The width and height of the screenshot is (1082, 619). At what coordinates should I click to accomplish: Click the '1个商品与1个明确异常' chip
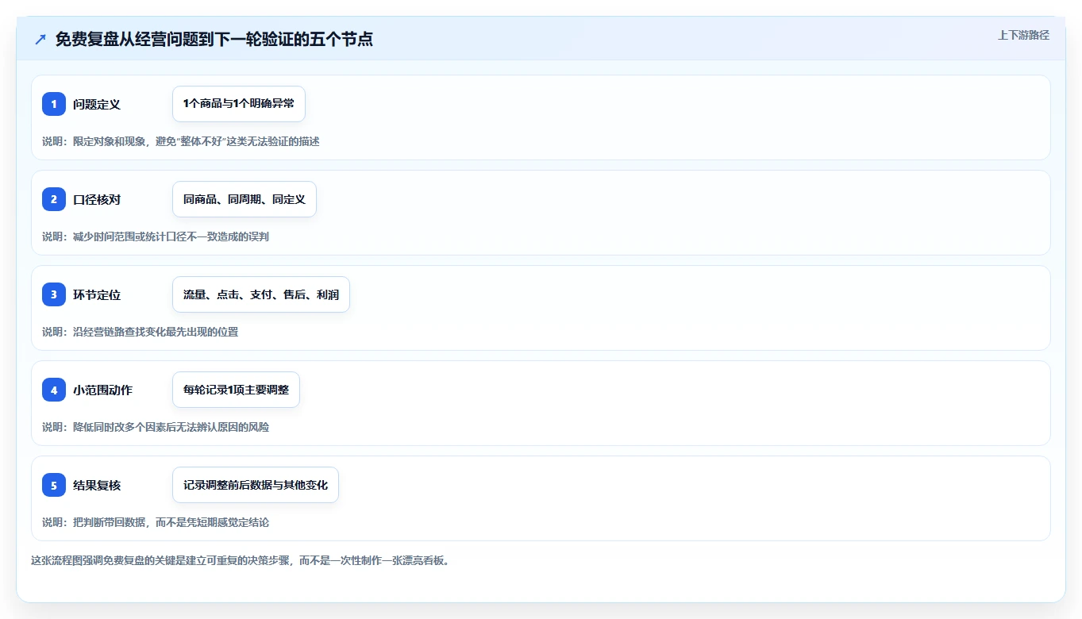tap(239, 104)
